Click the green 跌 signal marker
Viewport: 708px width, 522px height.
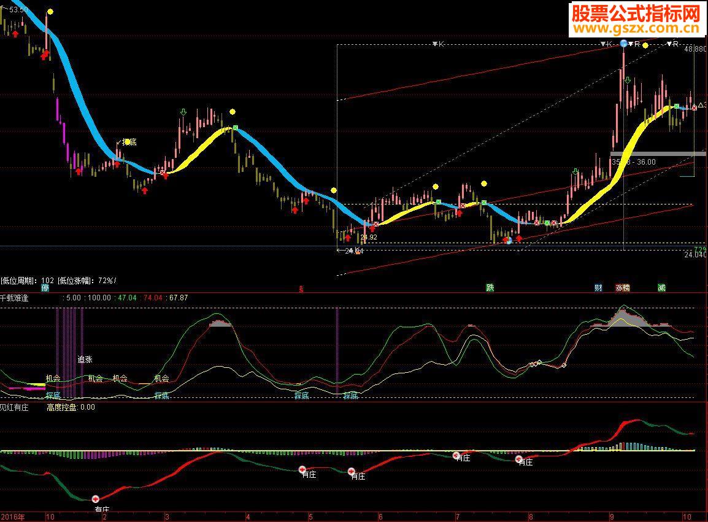tap(490, 287)
